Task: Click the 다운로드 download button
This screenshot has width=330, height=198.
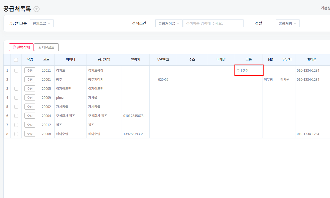Action: coord(46,47)
